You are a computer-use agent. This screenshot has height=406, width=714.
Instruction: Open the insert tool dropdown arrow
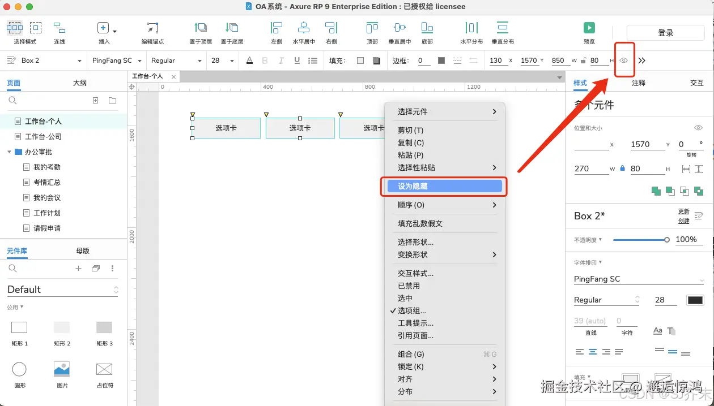115,31
